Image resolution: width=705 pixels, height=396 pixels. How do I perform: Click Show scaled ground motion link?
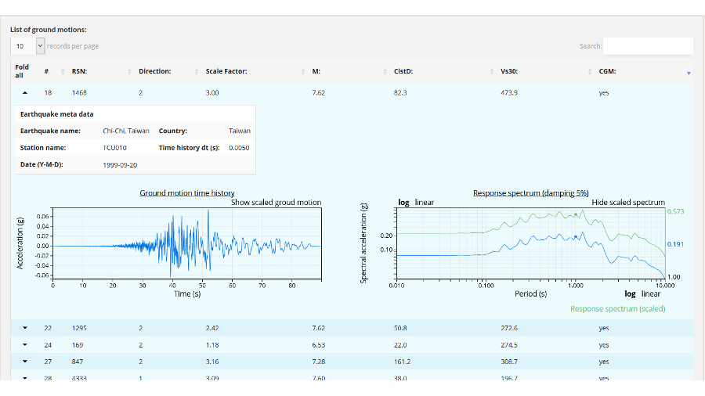click(x=276, y=202)
